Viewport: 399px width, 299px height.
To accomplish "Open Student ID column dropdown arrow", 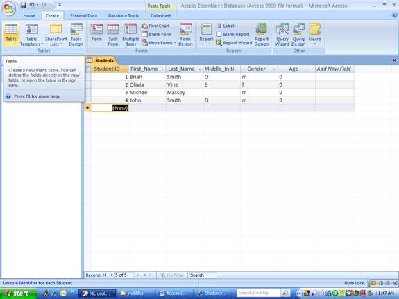I will [x=125, y=69].
